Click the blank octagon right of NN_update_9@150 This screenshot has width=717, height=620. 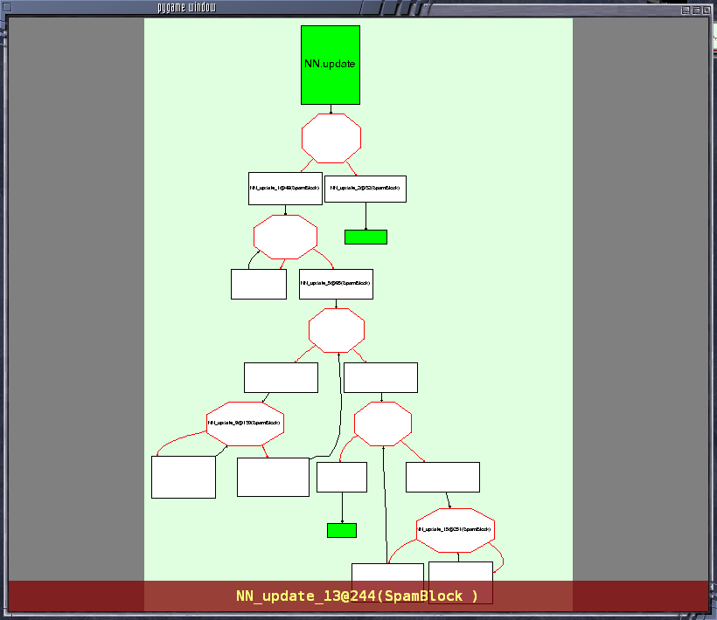(383, 424)
